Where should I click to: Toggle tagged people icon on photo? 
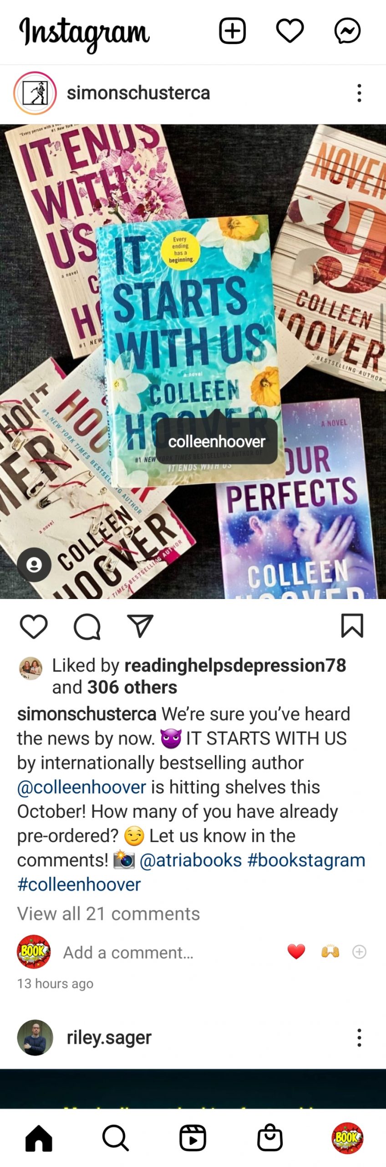click(34, 565)
